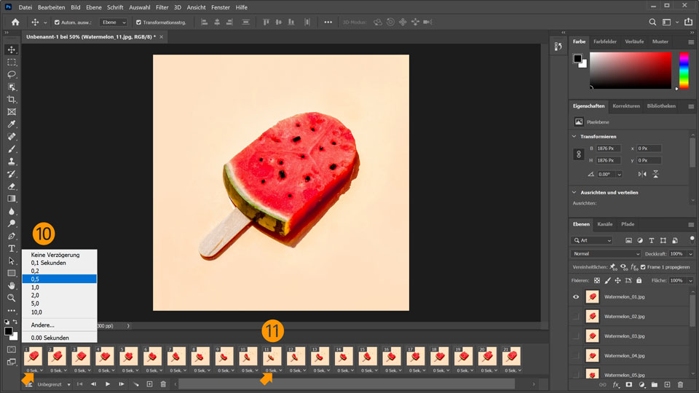Select the Clone Stamp tool

click(x=12, y=162)
